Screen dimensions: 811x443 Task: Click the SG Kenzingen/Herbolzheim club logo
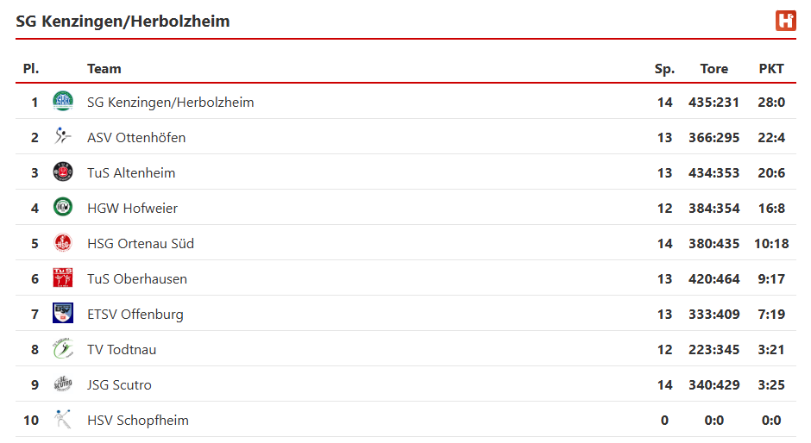[63, 102]
